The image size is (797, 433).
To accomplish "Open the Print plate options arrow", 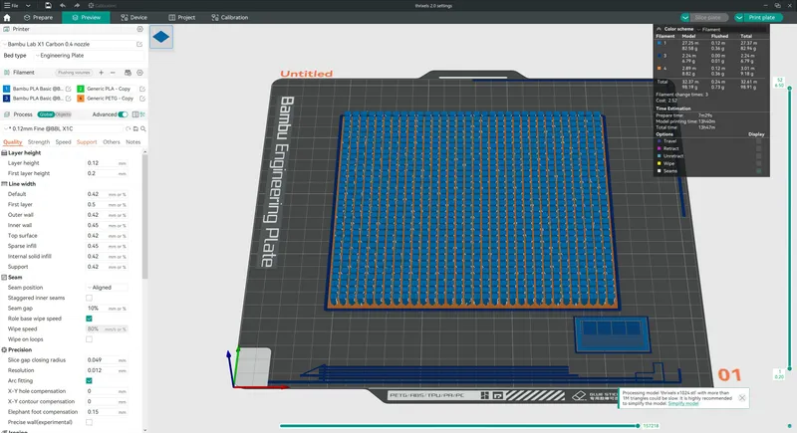I will [x=739, y=17].
